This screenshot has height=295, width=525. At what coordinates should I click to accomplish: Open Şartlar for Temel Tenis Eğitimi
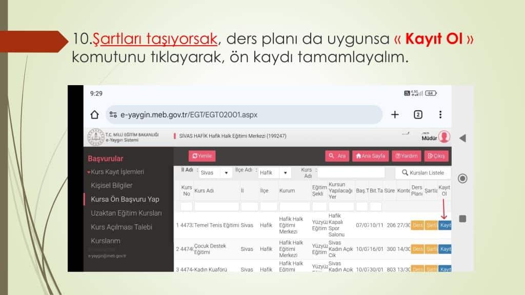tap(431, 225)
